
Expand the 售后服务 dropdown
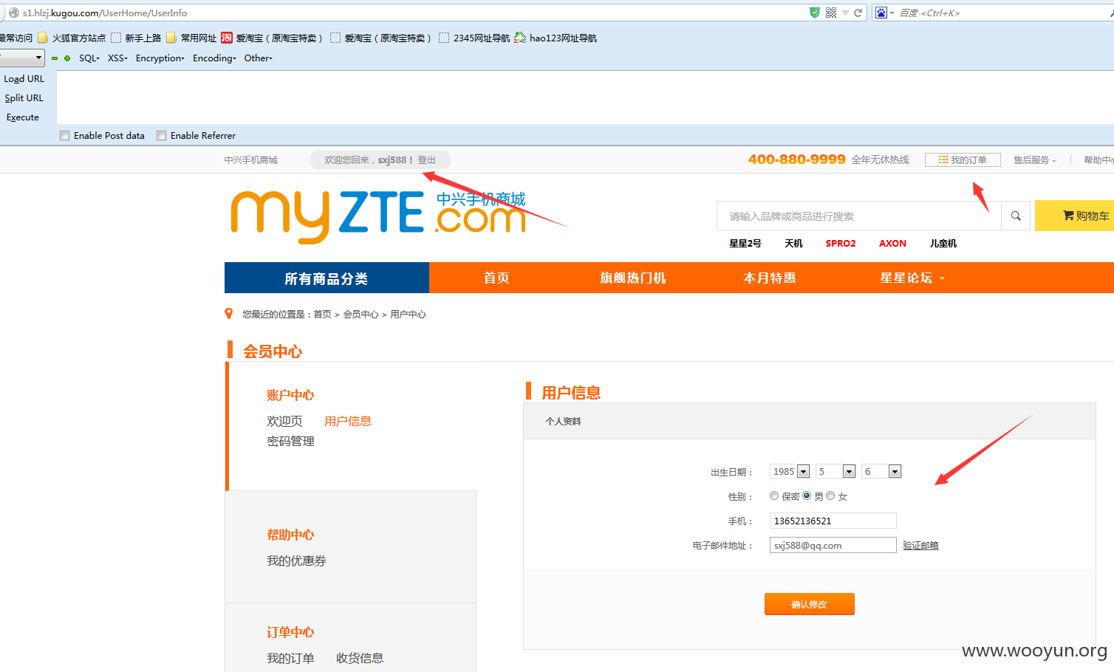click(1035, 160)
